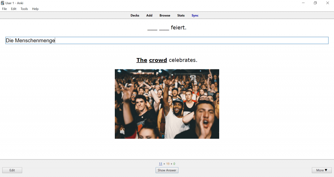Image resolution: width=334 pixels, height=177 pixels.
Task: Click the learning cards count 19
Action: point(168,164)
